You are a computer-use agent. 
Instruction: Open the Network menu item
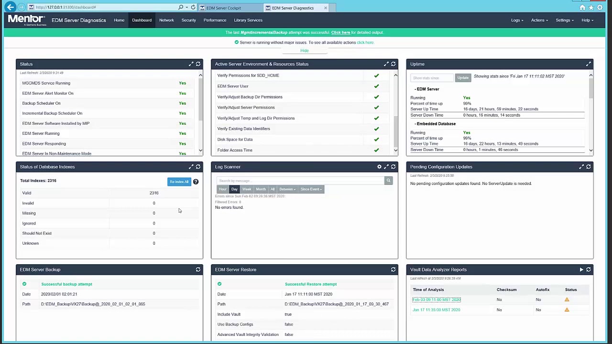[166, 20]
